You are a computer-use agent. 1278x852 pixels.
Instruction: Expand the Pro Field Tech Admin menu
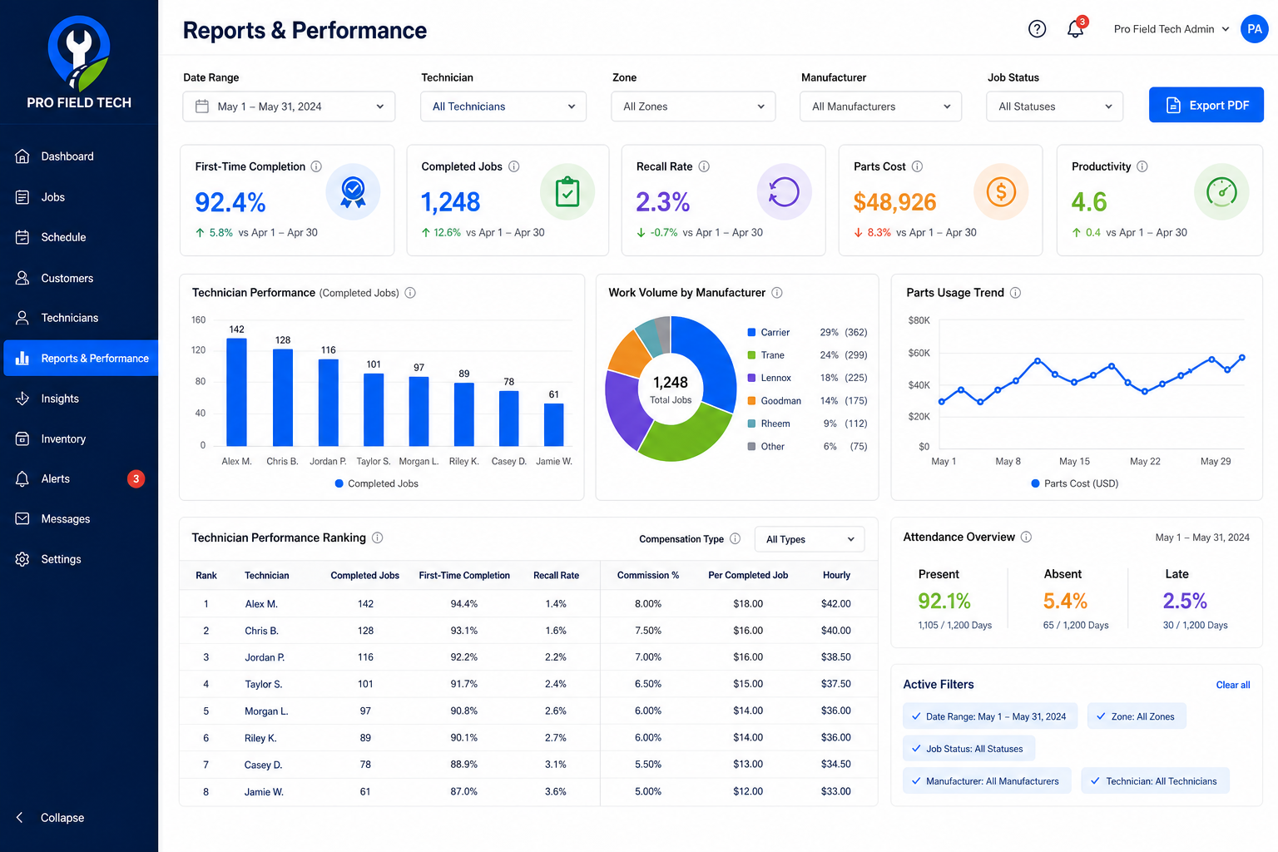coord(1171,29)
